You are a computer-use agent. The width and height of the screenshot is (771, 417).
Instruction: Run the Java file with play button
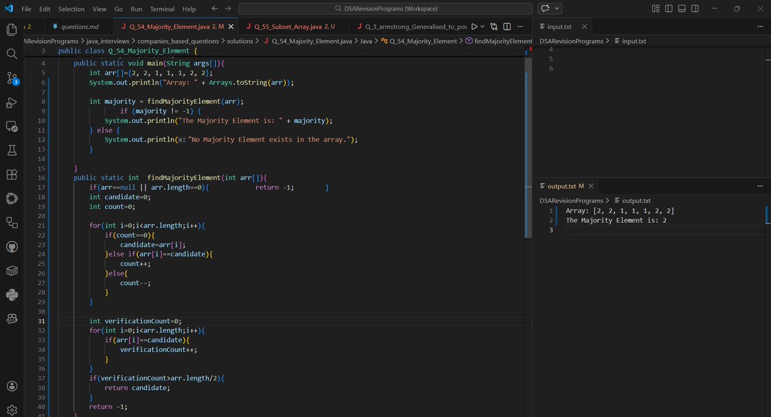click(474, 26)
